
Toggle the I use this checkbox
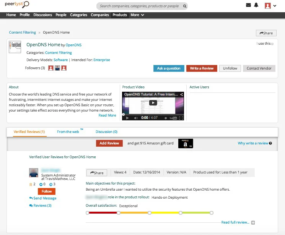point(272,44)
